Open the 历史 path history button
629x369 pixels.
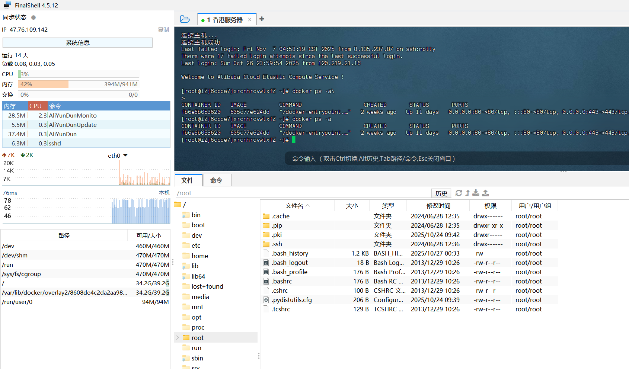click(x=441, y=193)
